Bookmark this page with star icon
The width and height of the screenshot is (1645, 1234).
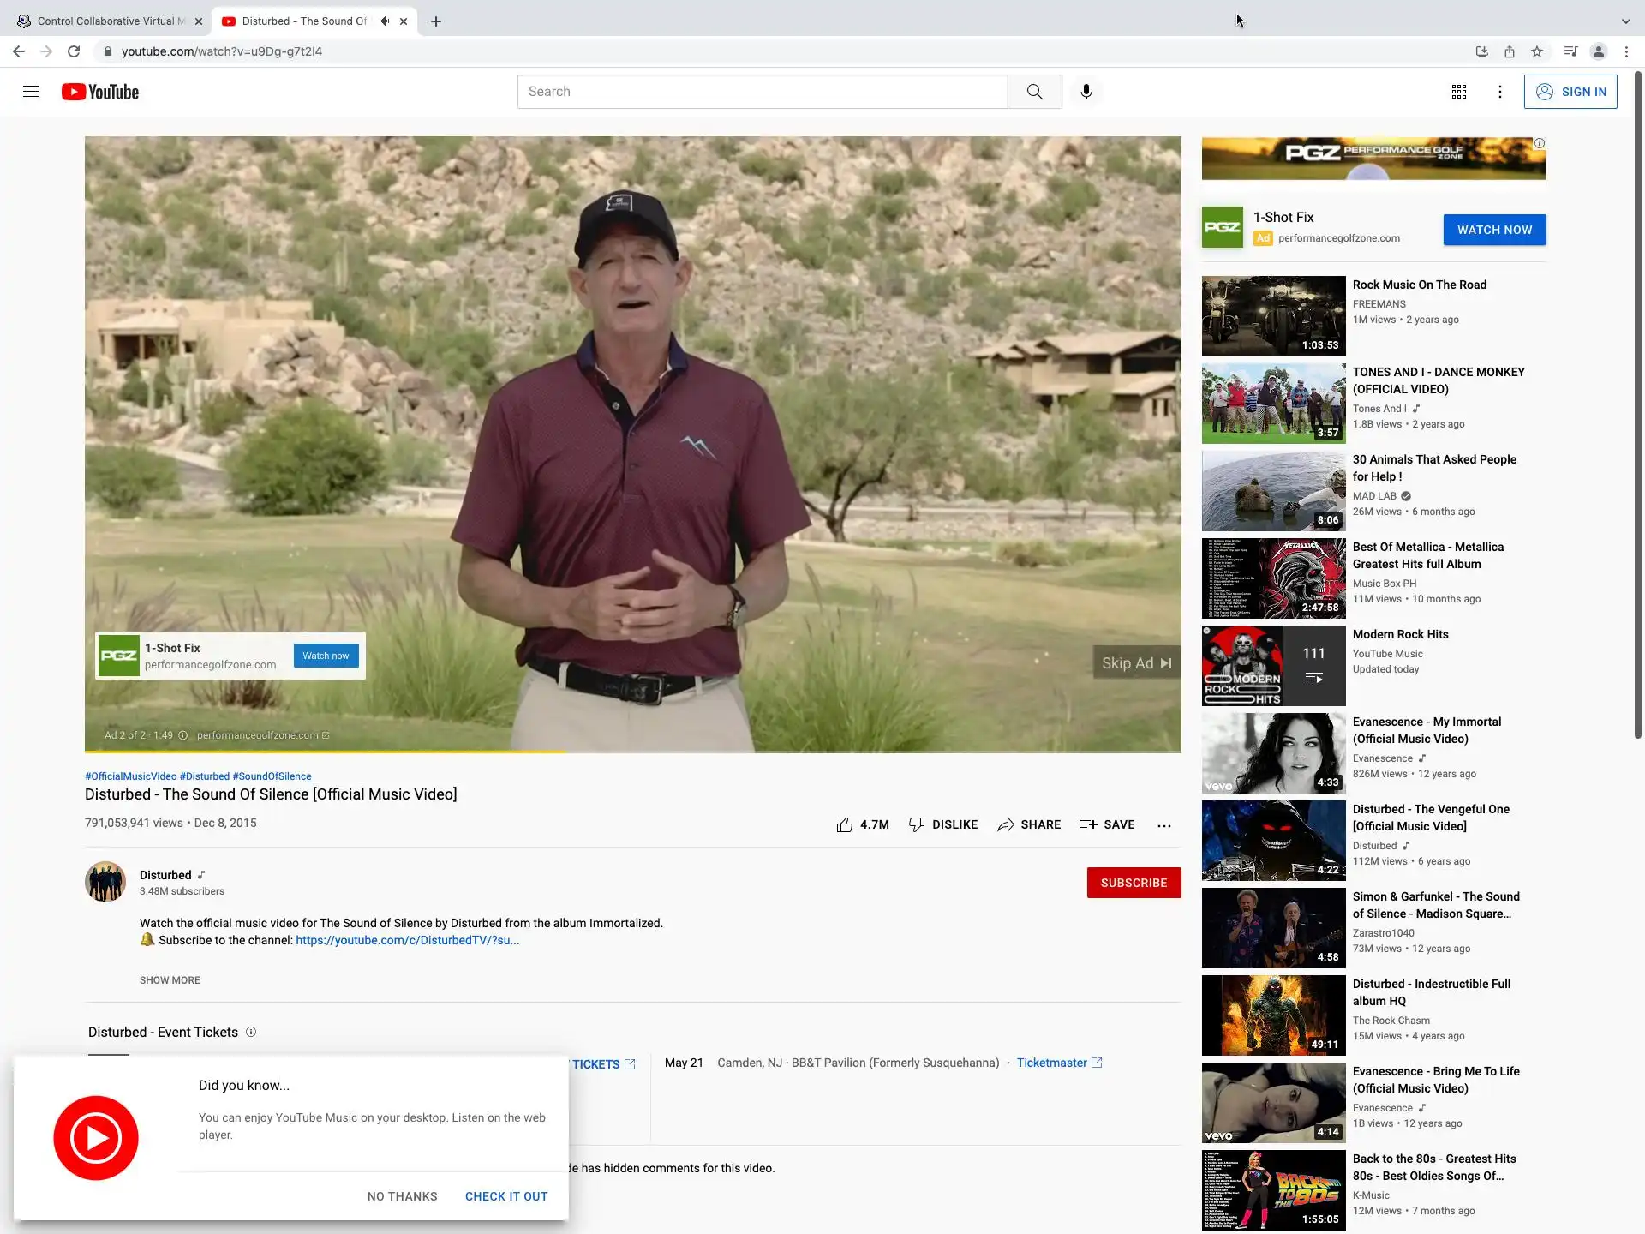[1537, 51]
